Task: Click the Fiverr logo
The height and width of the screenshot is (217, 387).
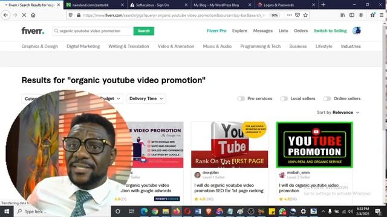Action: (x=33, y=31)
